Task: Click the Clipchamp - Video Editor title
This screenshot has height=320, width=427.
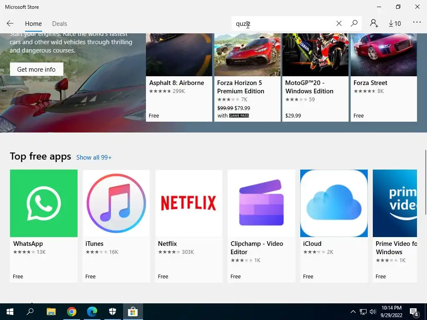Action: click(257, 247)
